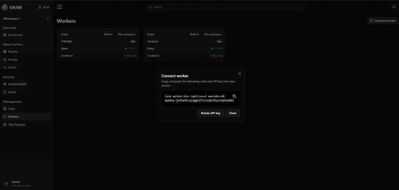Click the search magnifier icon
The height and width of the screenshot is (190, 399).
coord(150,7)
